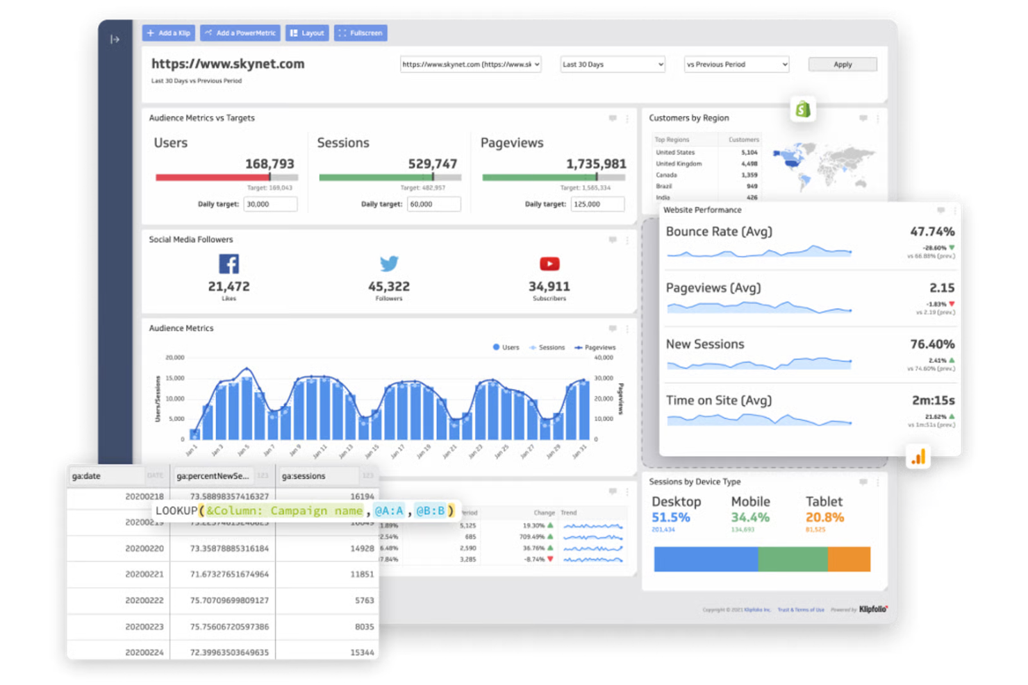Viewport: 1028px width, 685px height.
Task: Click the Daily target input field for Users
Action: (270, 203)
